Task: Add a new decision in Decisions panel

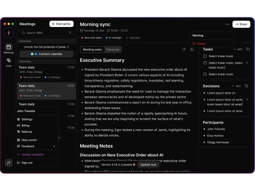Action: (237, 86)
